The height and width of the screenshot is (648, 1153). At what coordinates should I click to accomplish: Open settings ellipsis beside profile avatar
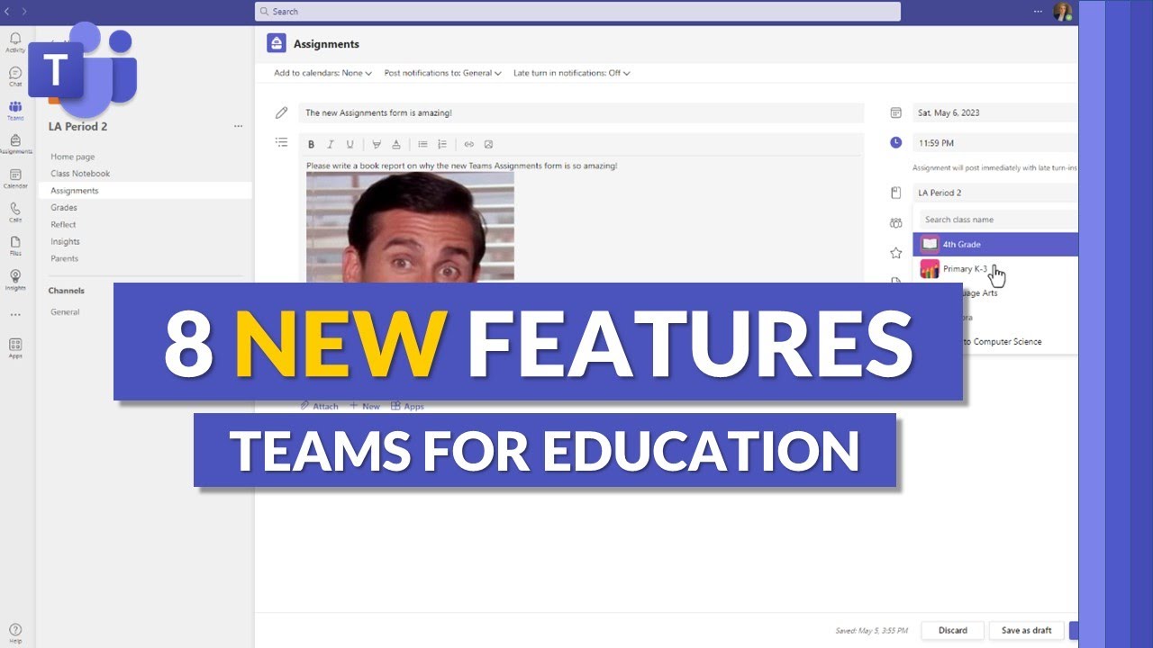tap(1038, 12)
